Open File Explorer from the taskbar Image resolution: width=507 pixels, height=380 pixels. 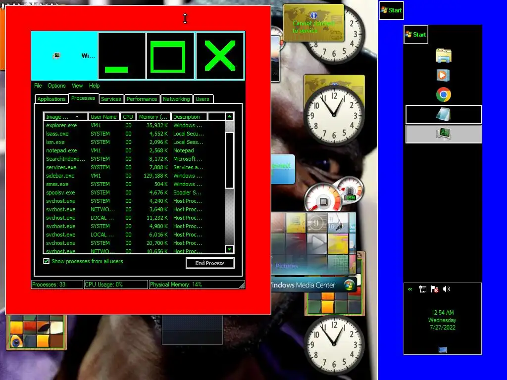pos(443,55)
